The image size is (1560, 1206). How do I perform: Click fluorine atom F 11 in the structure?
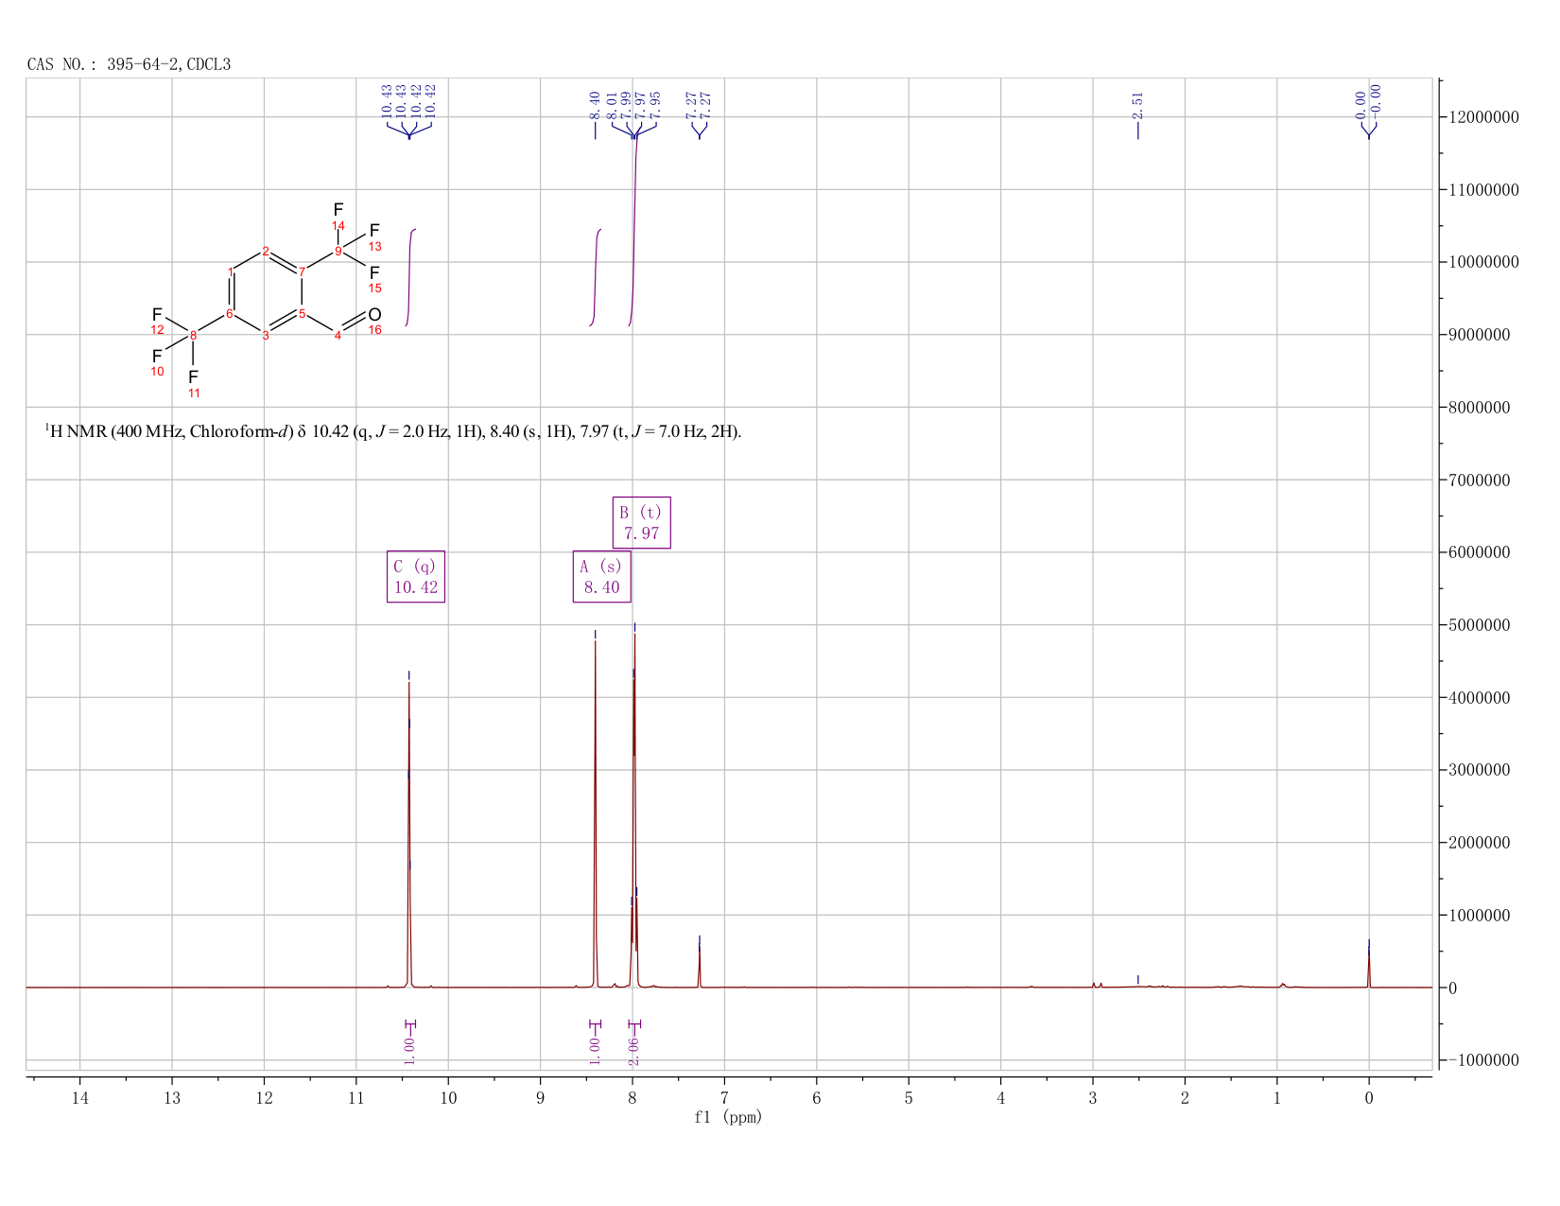click(194, 376)
